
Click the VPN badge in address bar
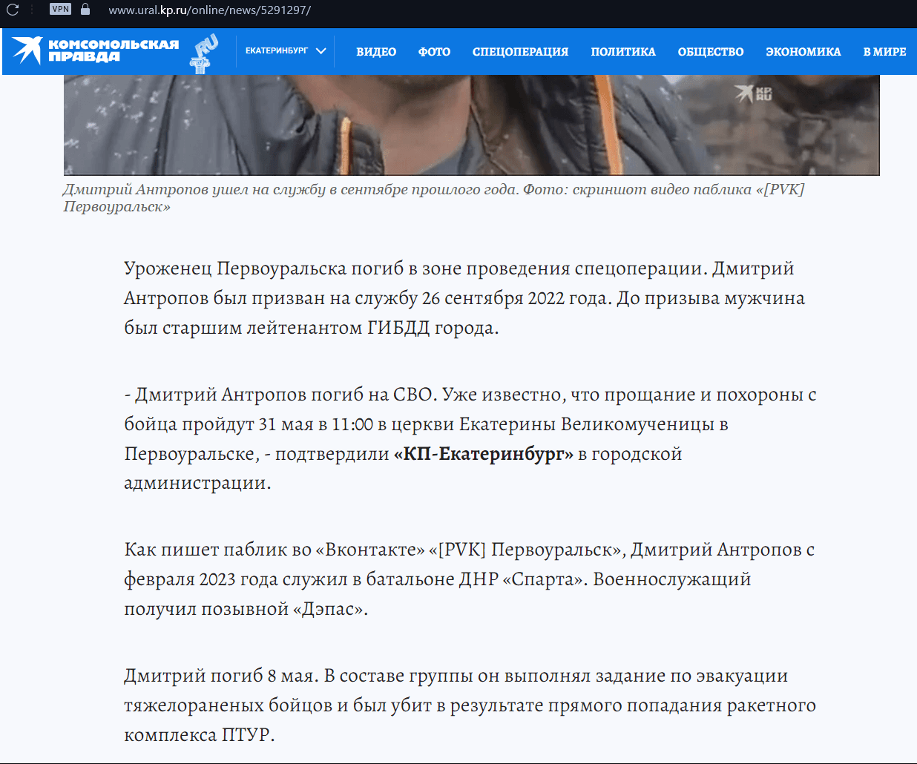(x=60, y=10)
